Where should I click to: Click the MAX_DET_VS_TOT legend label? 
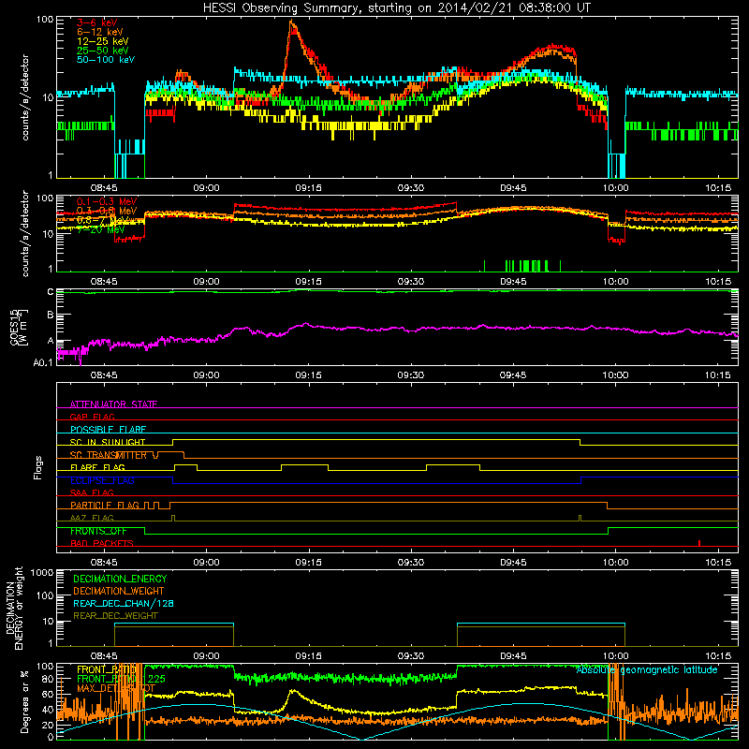tap(116, 689)
